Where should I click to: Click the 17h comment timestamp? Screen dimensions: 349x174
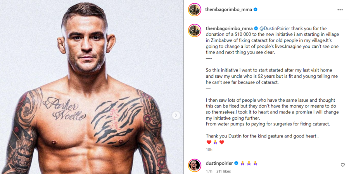point(209,171)
